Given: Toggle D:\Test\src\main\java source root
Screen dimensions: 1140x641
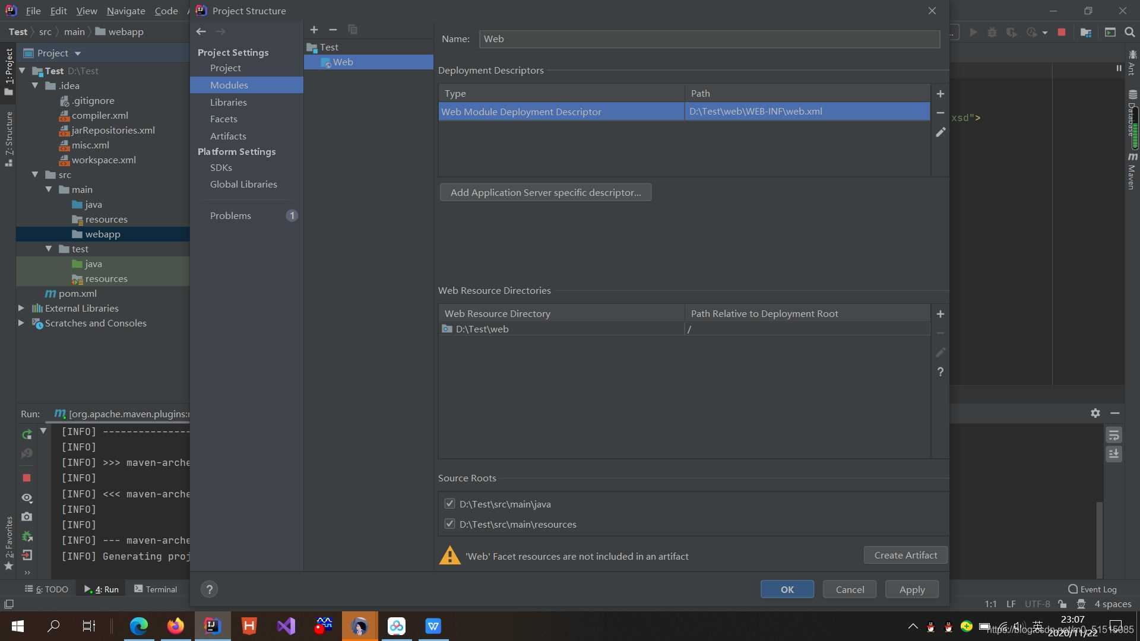Looking at the screenshot, I should click(449, 504).
